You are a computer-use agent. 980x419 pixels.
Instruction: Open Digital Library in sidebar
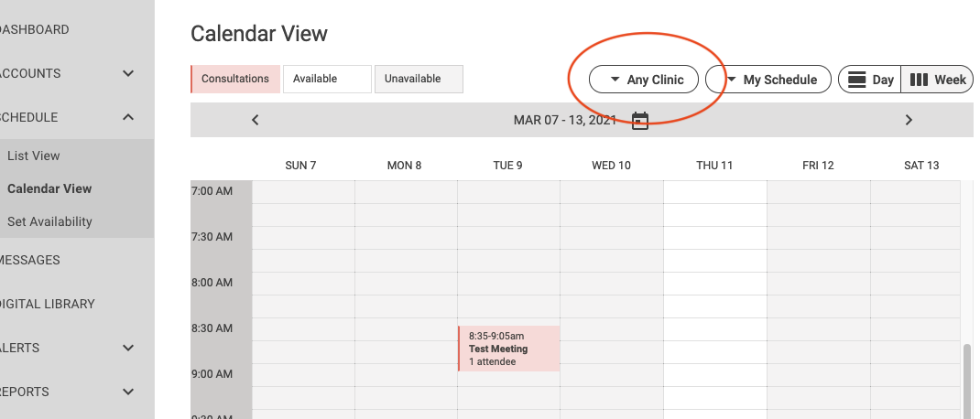coord(48,304)
